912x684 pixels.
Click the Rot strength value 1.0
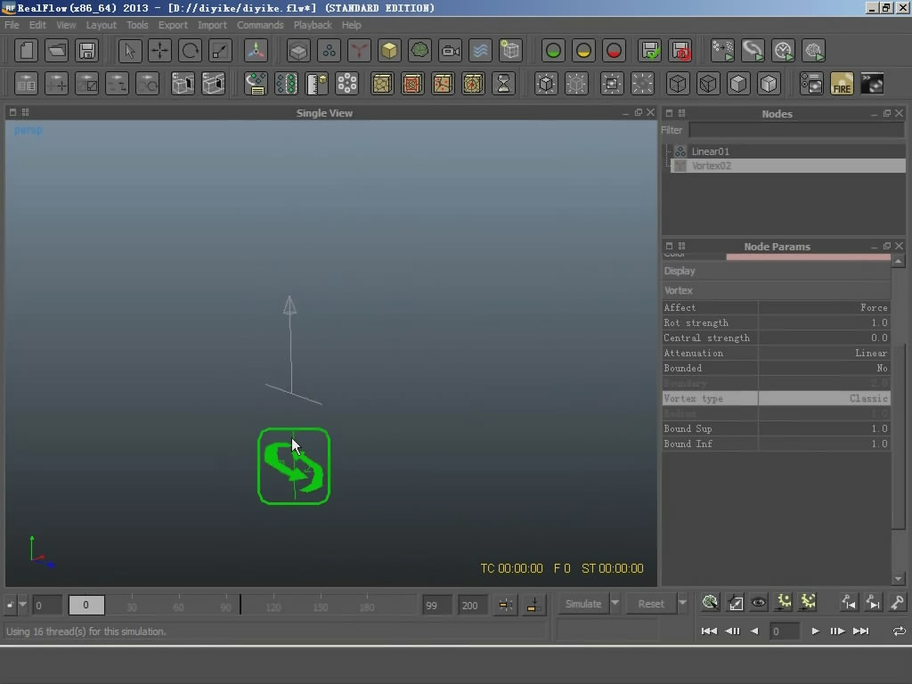824,322
